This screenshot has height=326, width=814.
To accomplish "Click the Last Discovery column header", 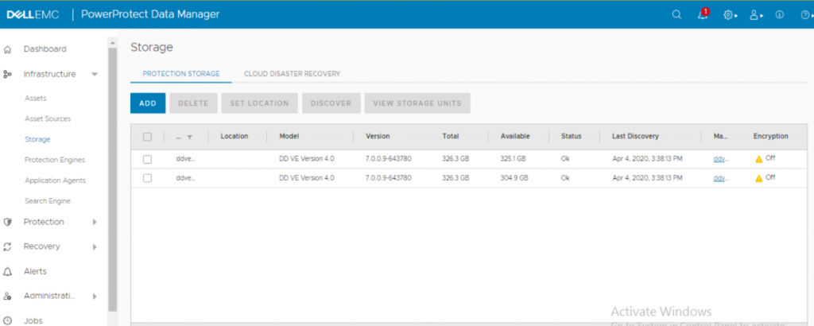I will point(635,137).
